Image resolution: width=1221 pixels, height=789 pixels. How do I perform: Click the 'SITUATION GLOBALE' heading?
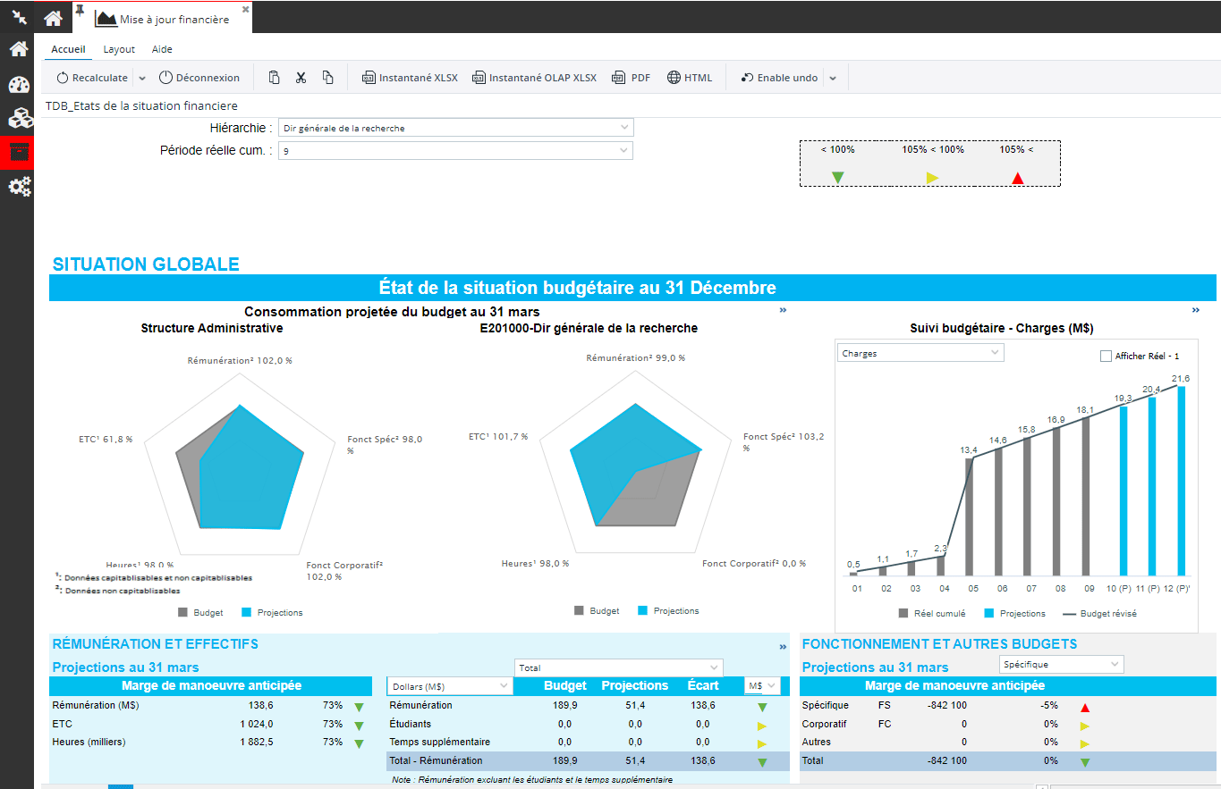pos(146,264)
